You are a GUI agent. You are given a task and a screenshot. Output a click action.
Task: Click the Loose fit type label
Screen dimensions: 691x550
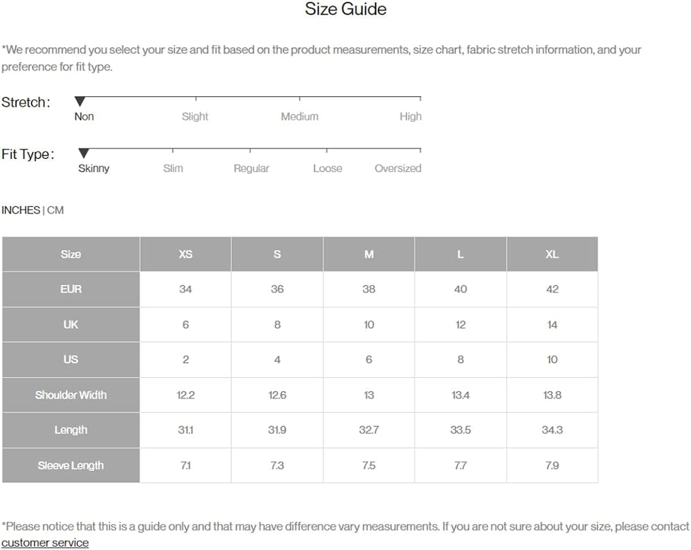[327, 168]
